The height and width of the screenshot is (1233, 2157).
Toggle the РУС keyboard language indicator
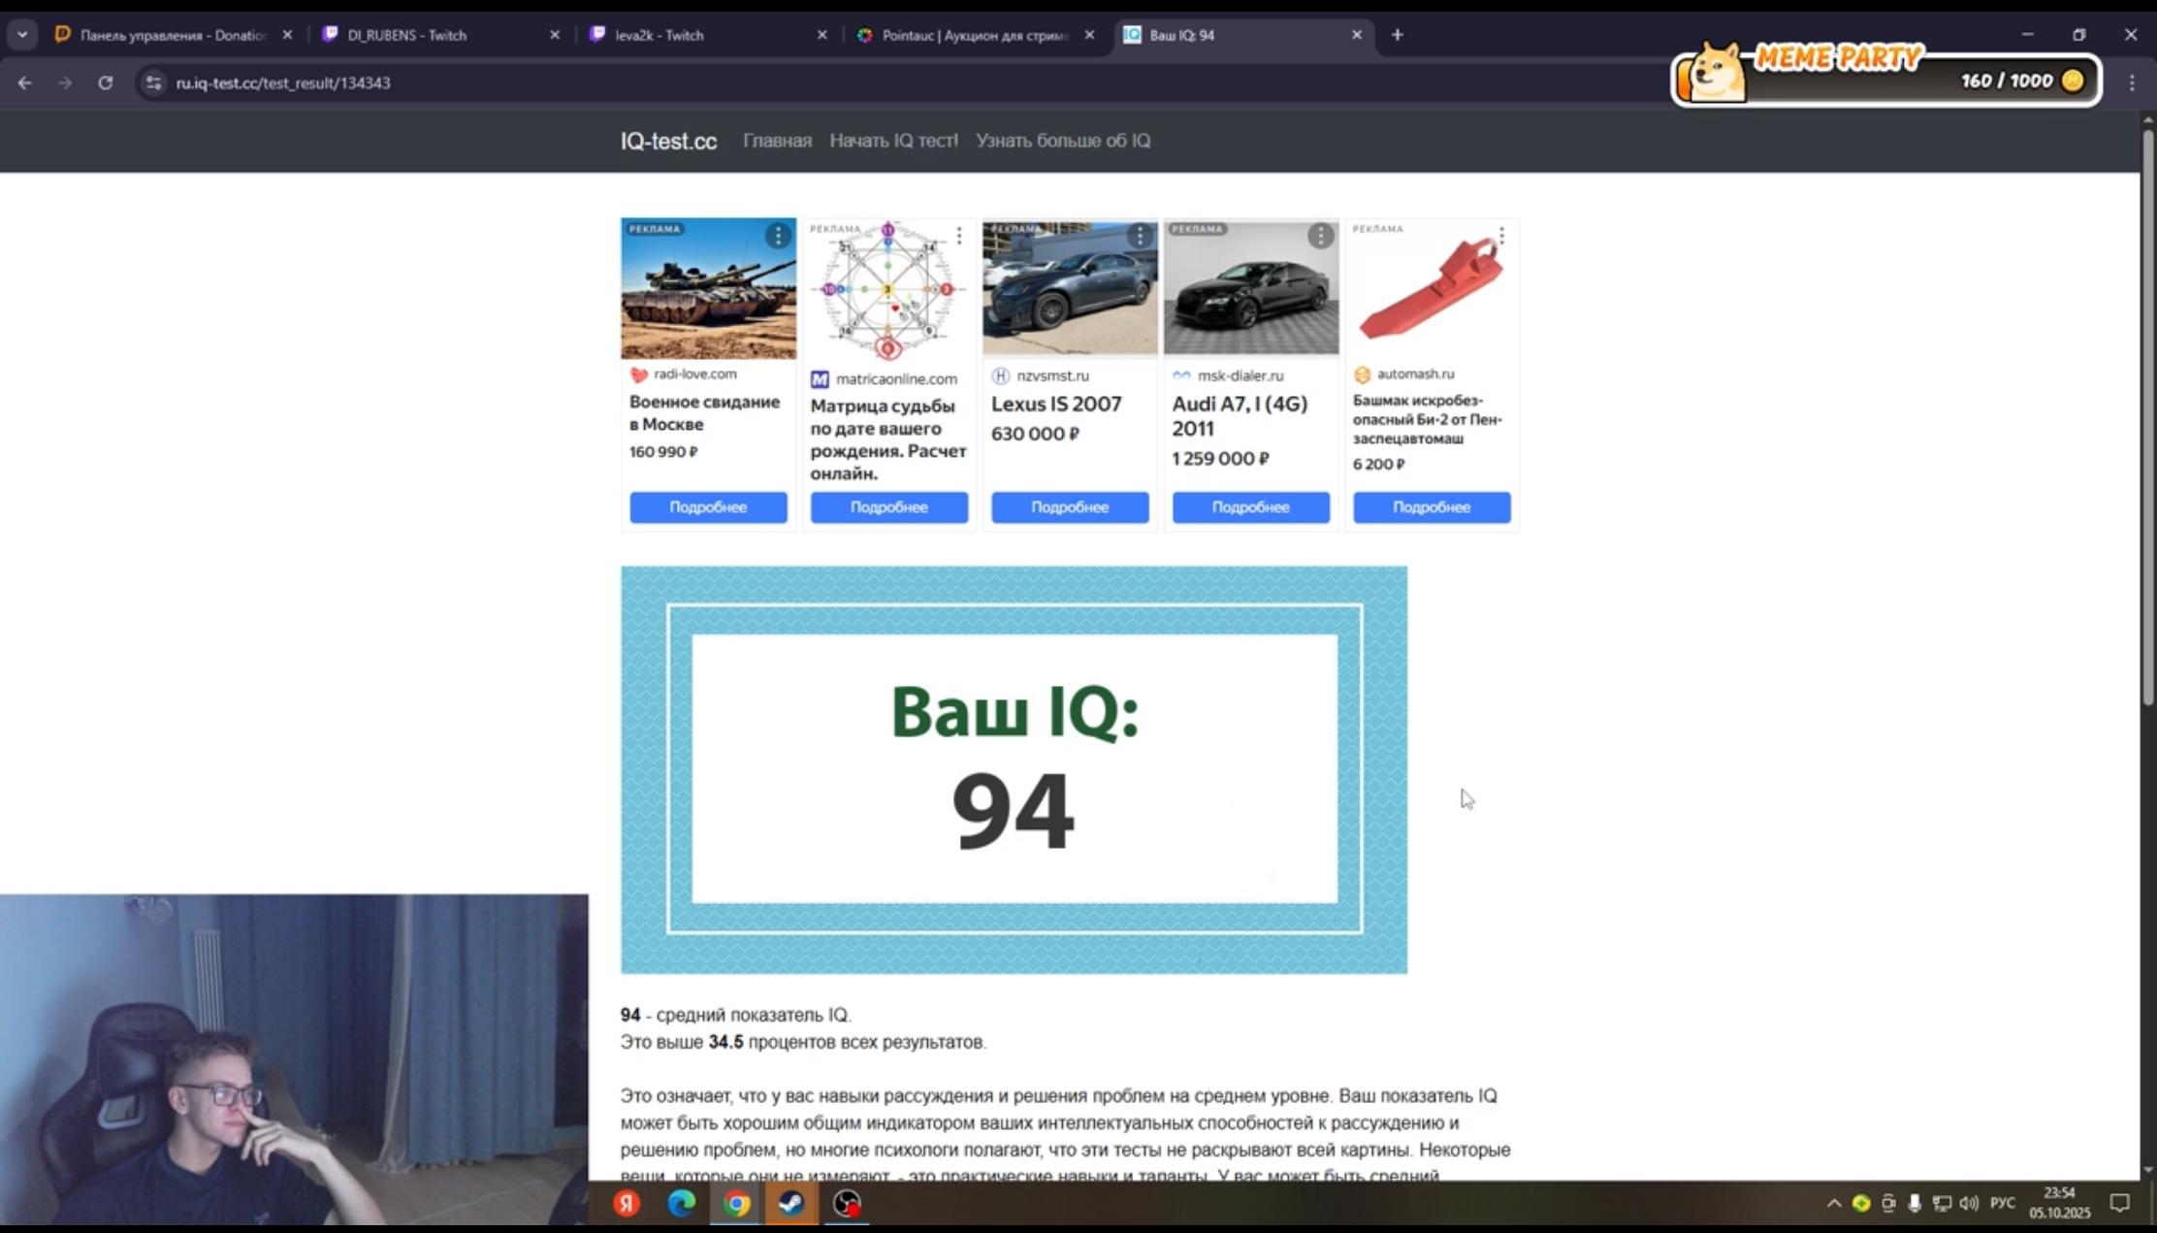tap(2002, 1203)
